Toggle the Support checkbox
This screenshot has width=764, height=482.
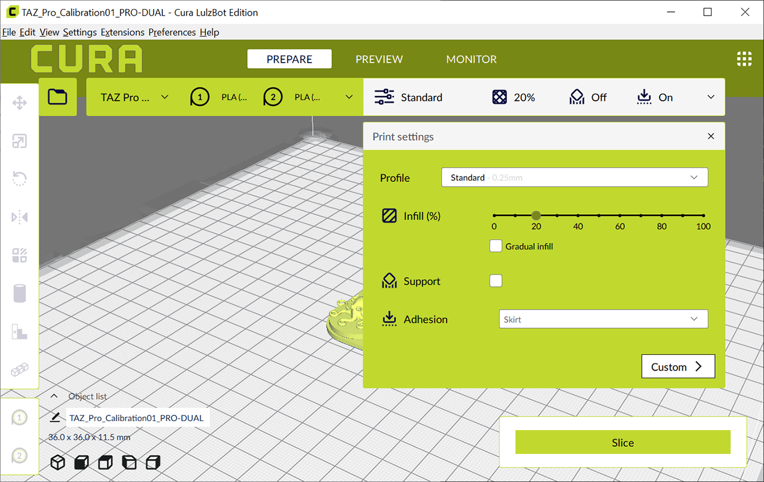[x=496, y=281]
